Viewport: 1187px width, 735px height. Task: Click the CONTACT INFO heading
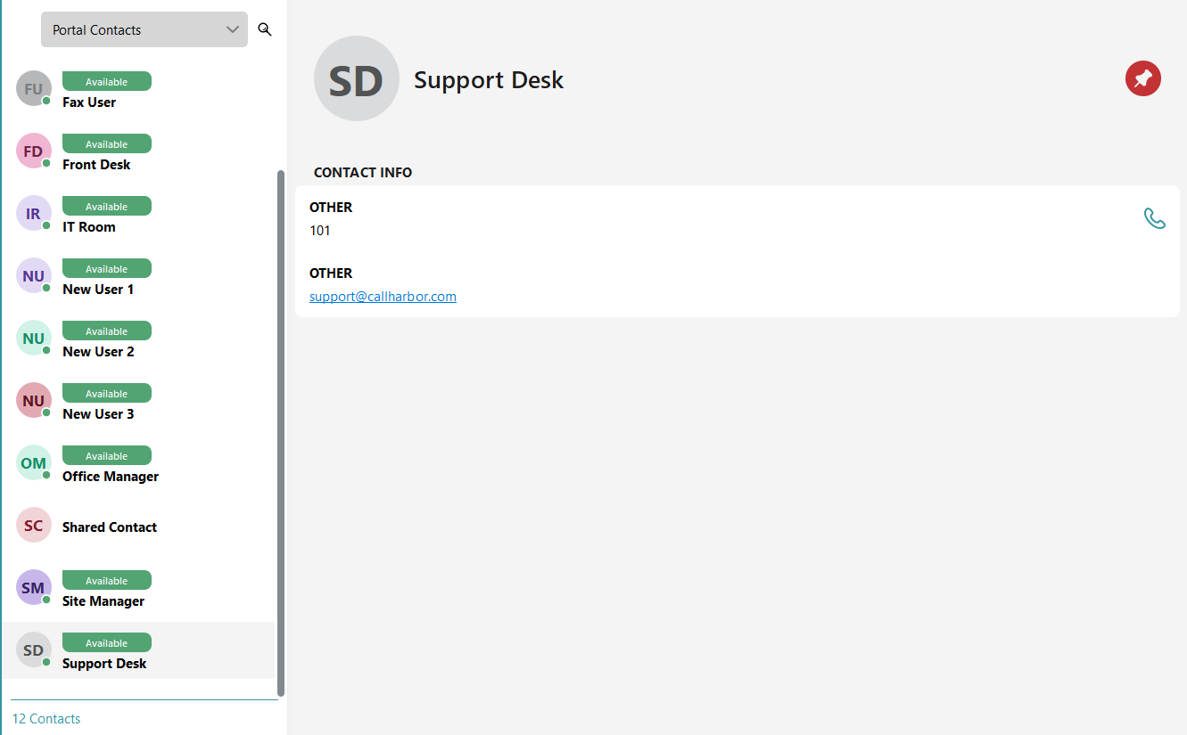(x=363, y=172)
